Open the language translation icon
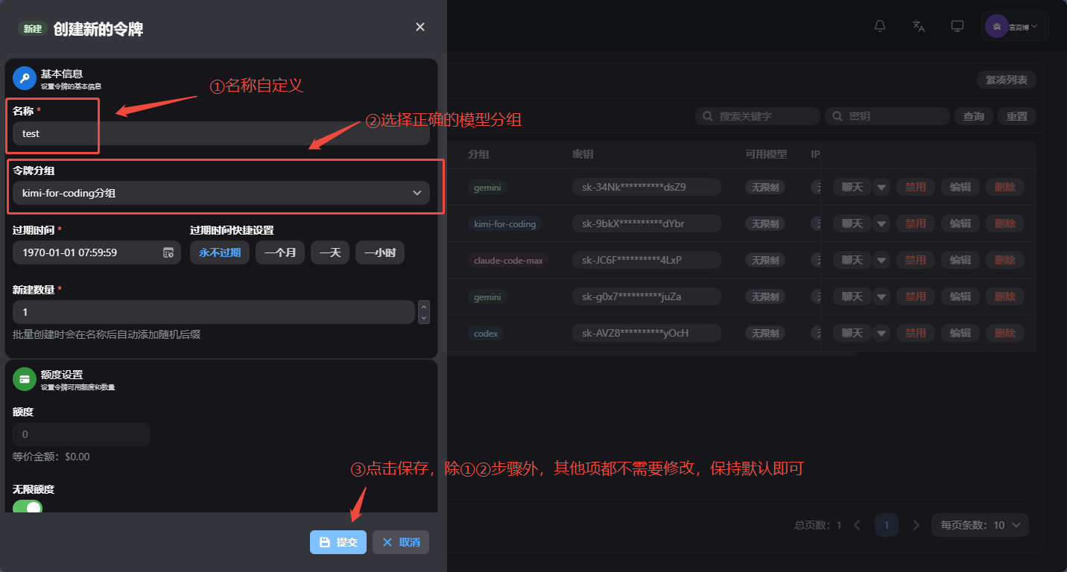This screenshot has width=1067, height=572. (x=919, y=26)
